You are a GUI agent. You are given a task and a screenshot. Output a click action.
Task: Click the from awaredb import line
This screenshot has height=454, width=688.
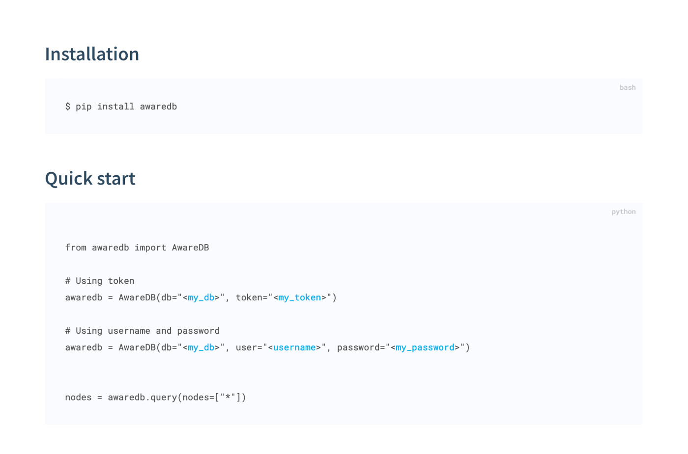point(137,247)
